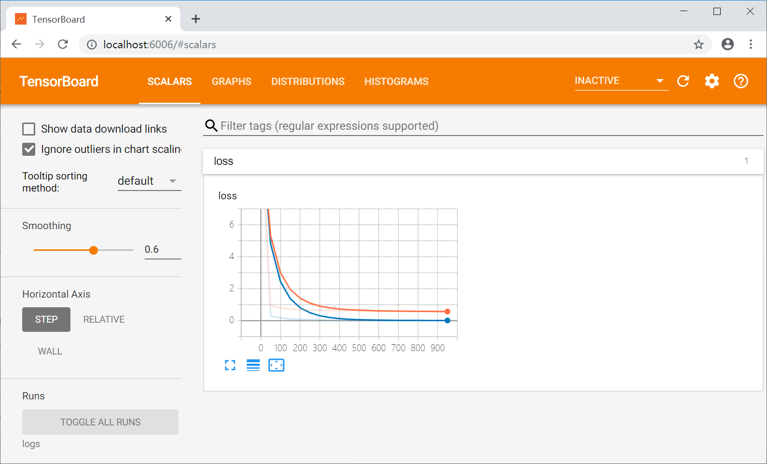Switch to the GRAPHS tab

point(232,82)
